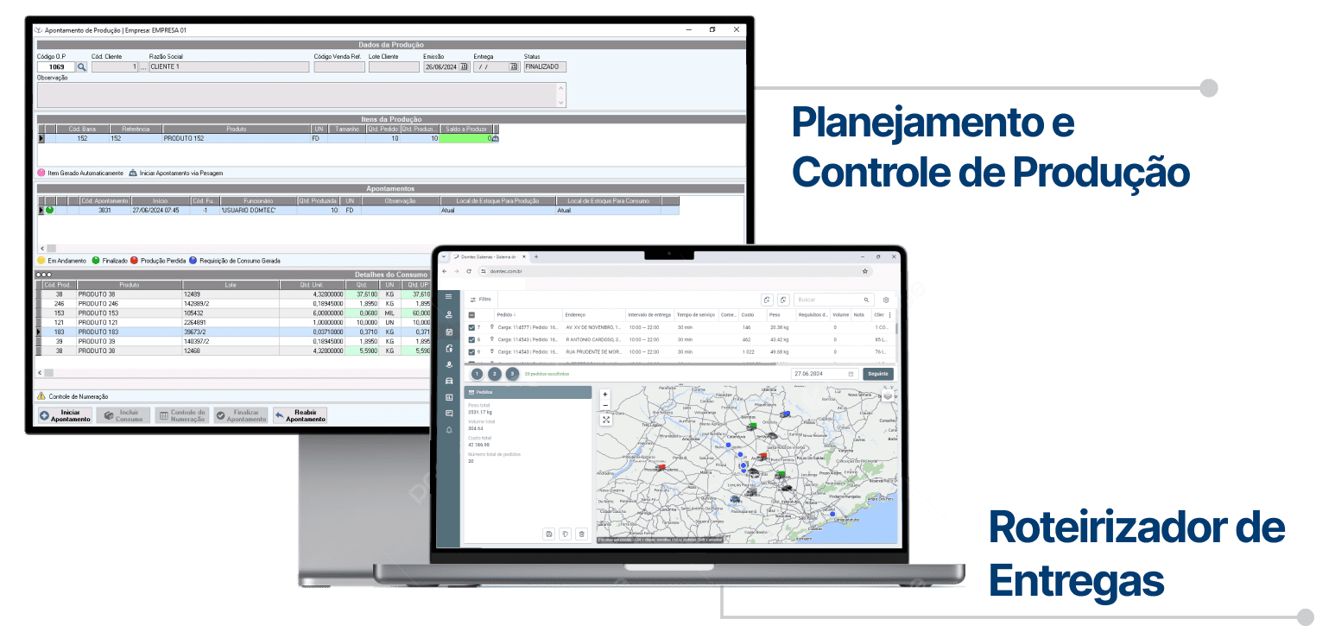
Task: Reload the domtec.com.br browser page
Action: point(469,270)
